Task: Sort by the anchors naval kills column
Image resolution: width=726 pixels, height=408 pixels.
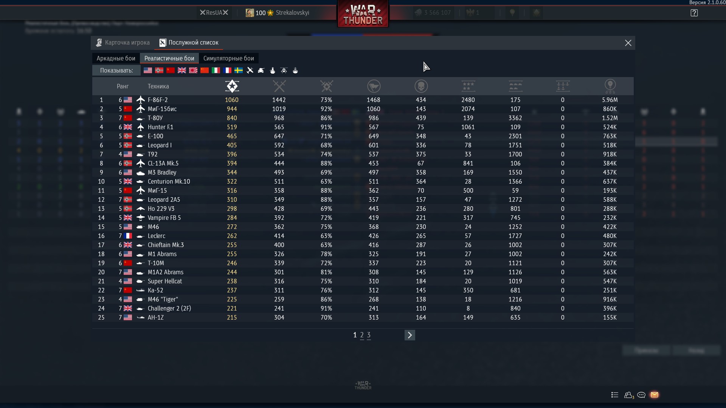Action: tap(563, 86)
